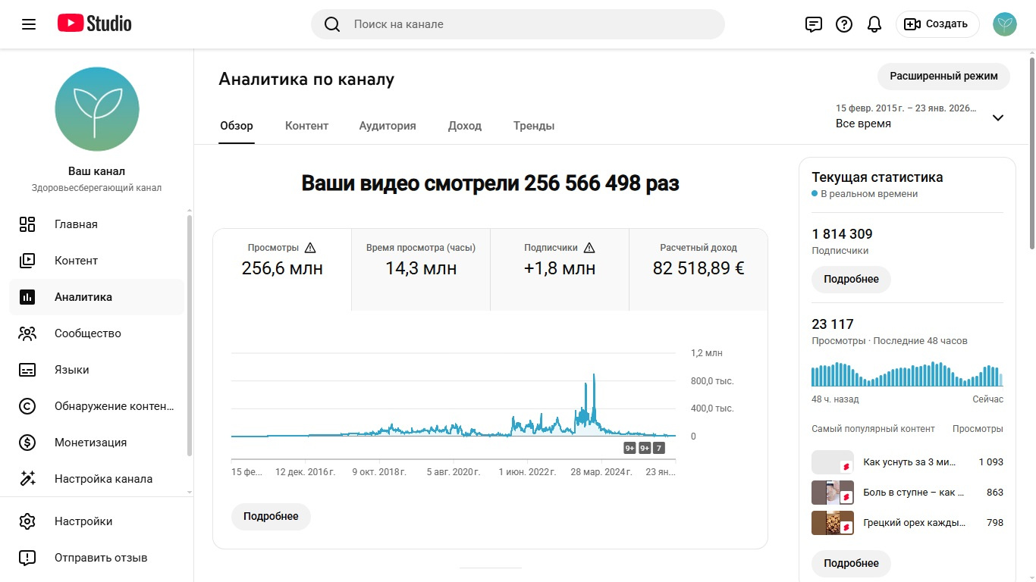This screenshot has height=582, width=1036.
Task: Open the help question mark icon
Action: click(x=844, y=24)
